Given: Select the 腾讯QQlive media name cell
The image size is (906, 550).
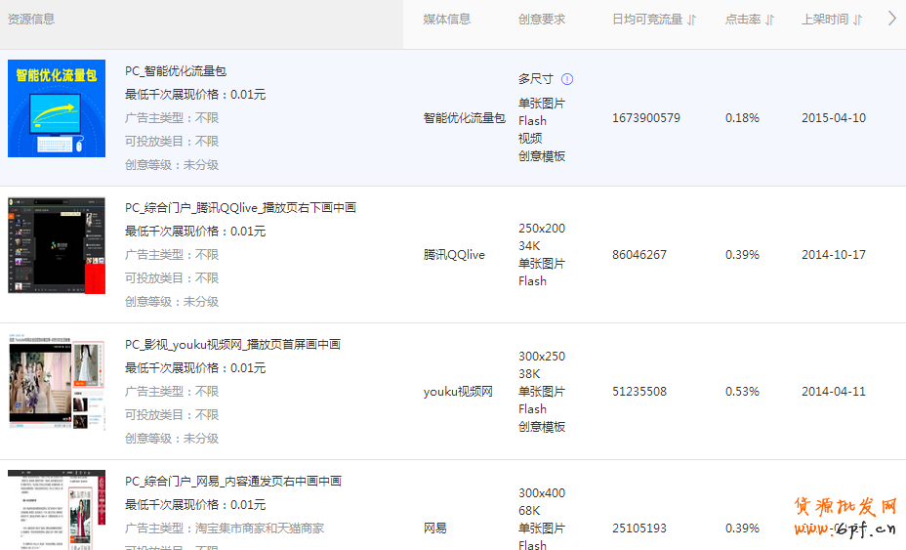Looking at the screenshot, I should (454, 255).
